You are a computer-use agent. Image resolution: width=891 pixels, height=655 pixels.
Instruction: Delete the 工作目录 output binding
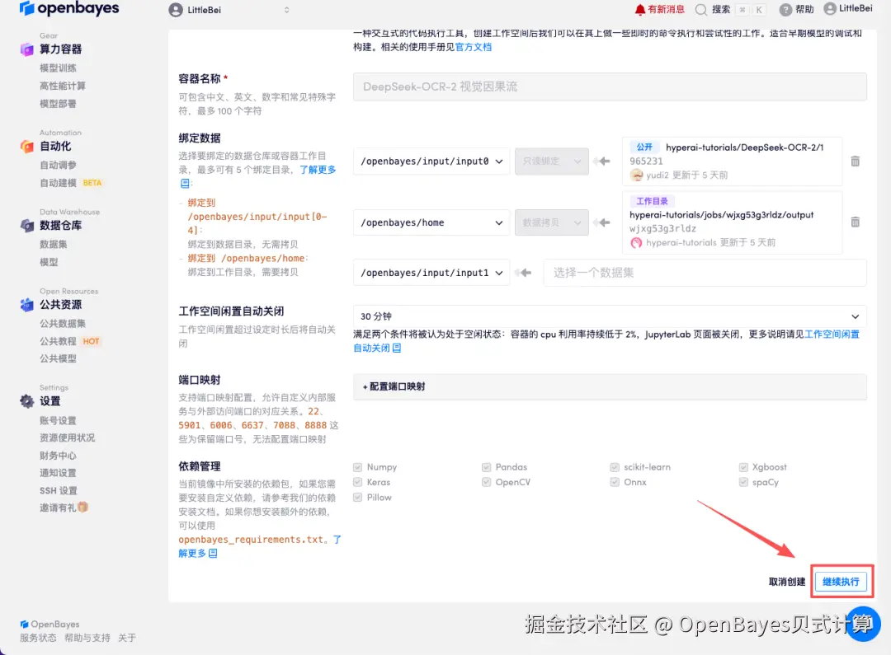(855, 222)
